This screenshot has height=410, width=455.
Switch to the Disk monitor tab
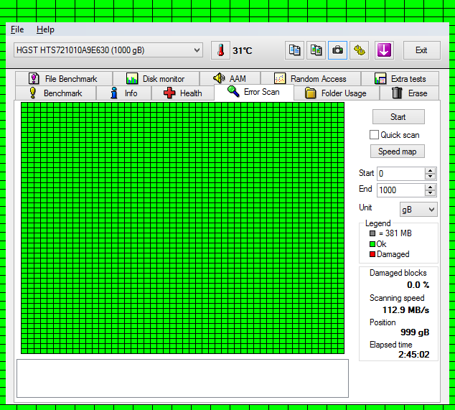(x=156, y=79)
